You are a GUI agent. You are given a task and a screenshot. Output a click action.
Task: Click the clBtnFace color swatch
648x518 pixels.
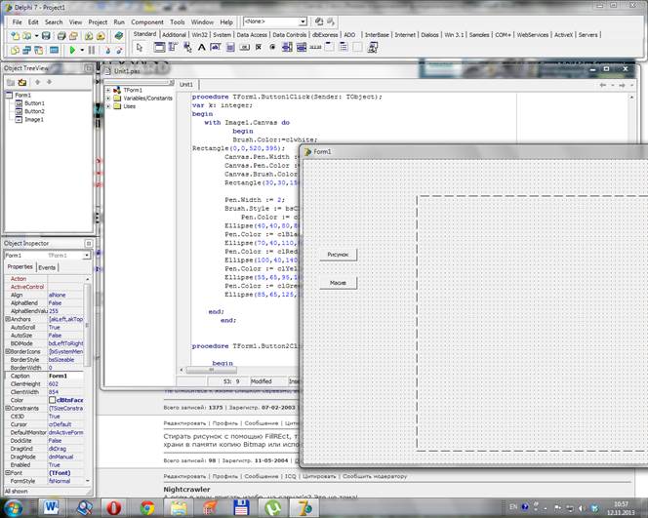[x=52, y=400]
